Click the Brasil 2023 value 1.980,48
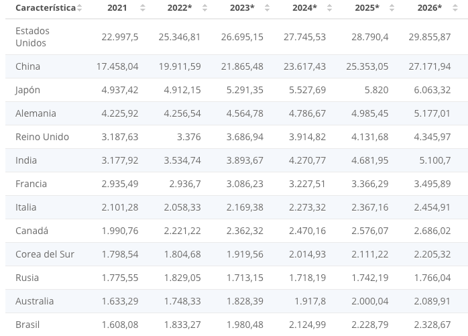The height and width of the screenshot is (336, 468). pos(245,325)
